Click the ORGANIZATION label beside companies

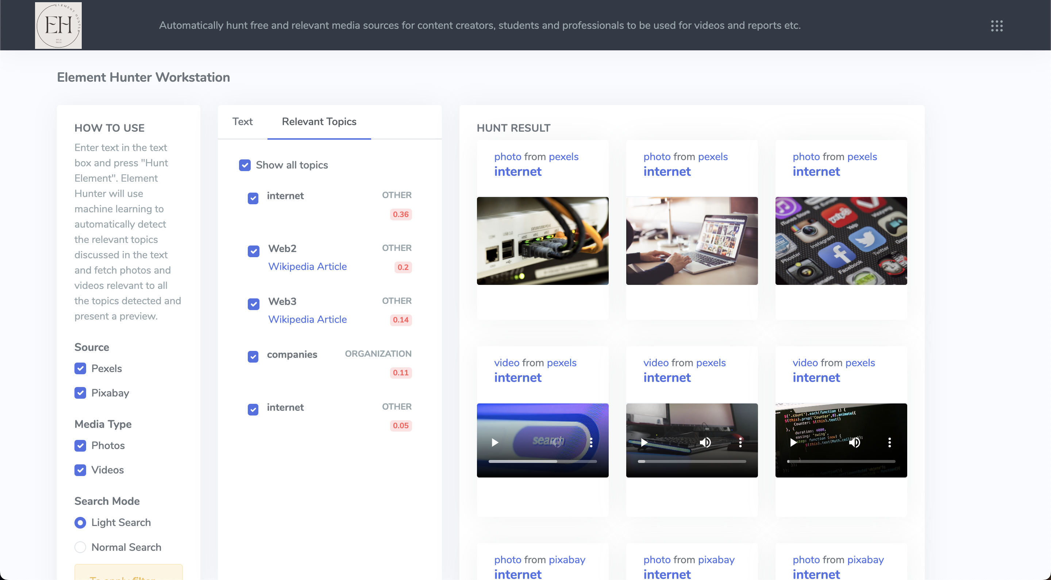coord(378,353)
